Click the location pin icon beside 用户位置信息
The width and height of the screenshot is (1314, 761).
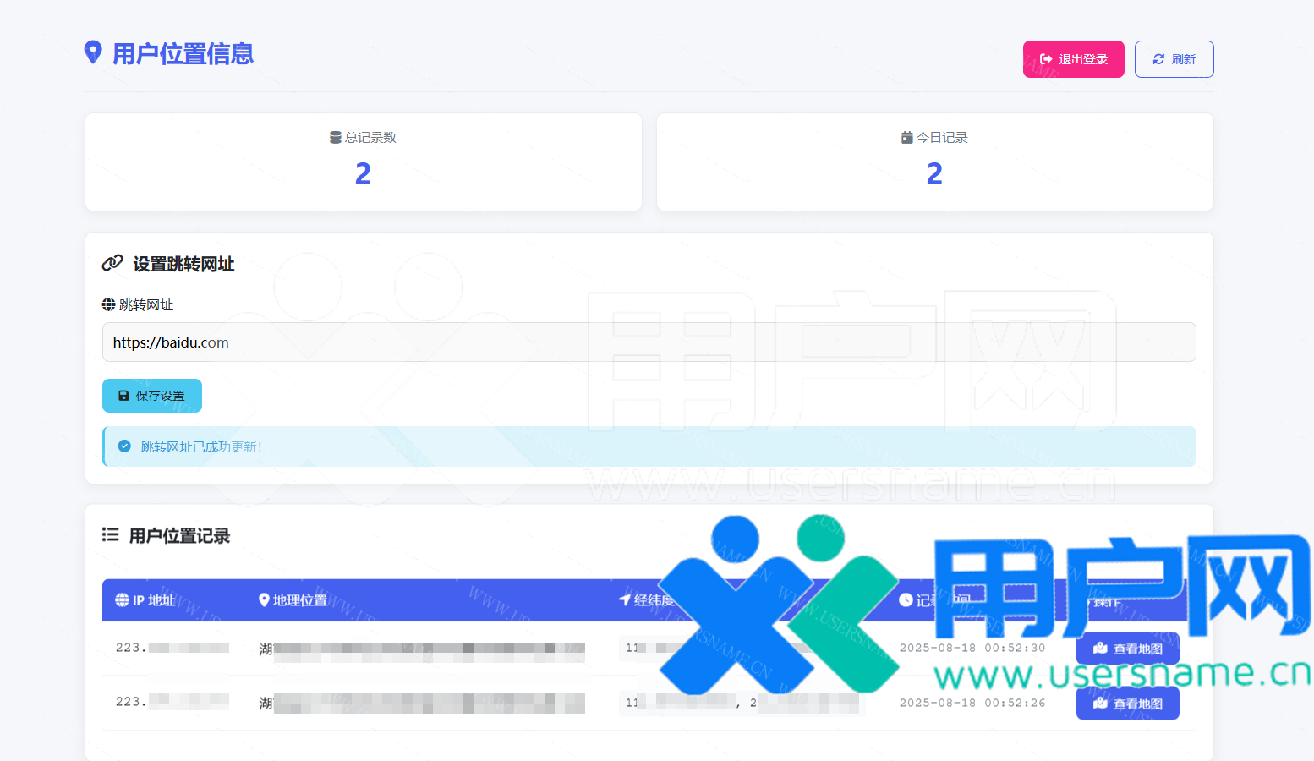93,52
